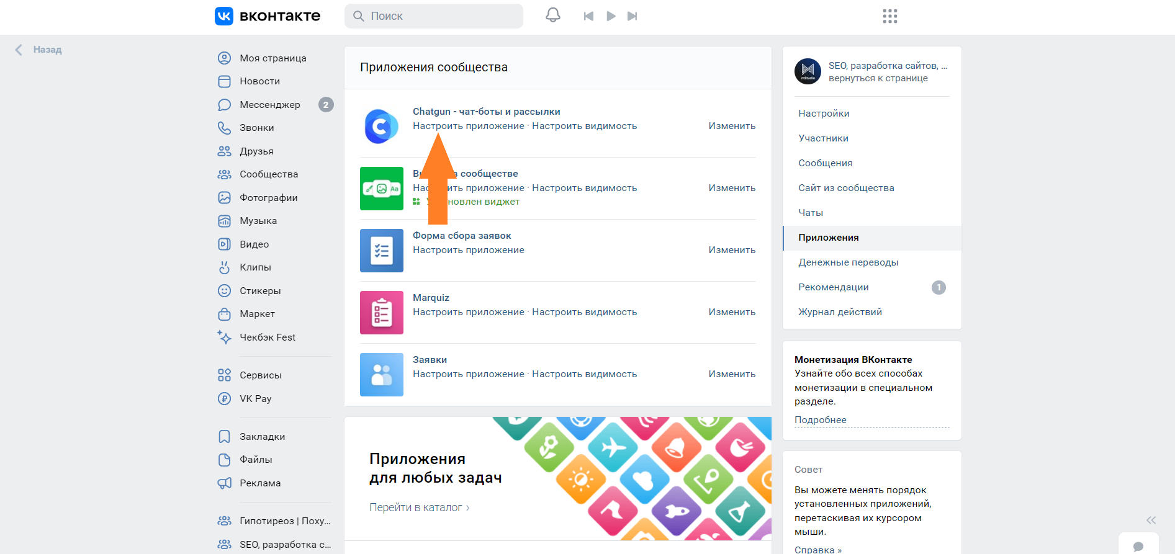
Task: Click вернуться к странице link
Action: pyautogui.click(x=878, y=78)
